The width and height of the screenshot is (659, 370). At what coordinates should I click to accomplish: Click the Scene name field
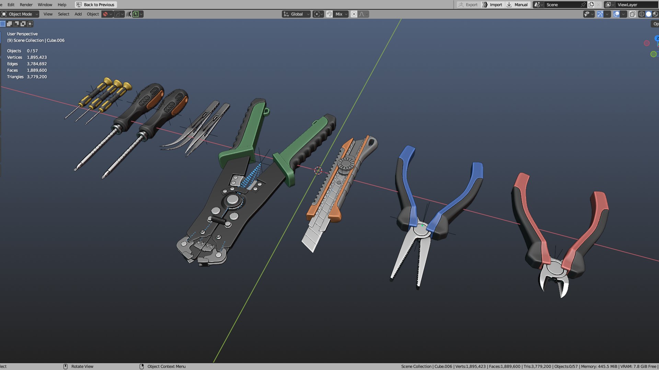tap(562, 4)
